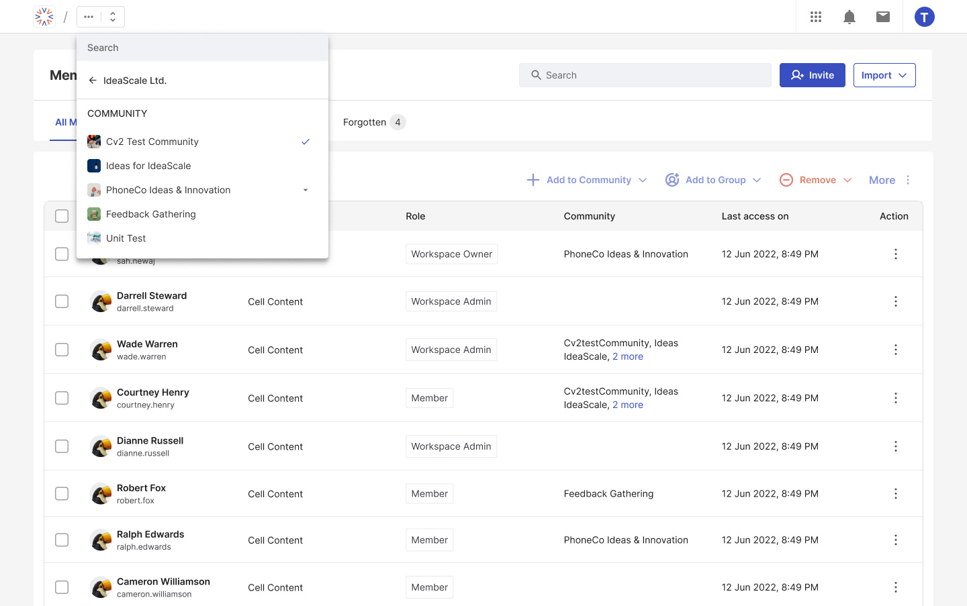This screenshot has height=606, width=967.
Task: Click back arrow beside IdeaScale Ltd.
Action: coord(93,81)
